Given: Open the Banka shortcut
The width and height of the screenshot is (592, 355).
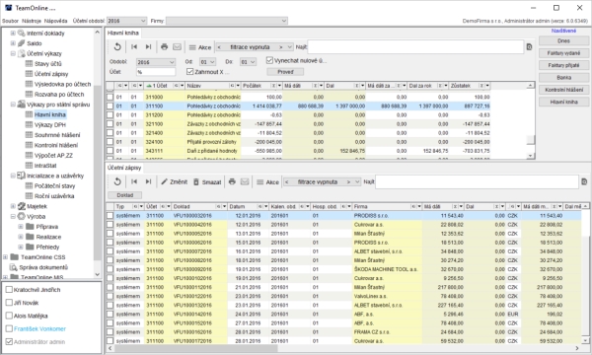Looking at the screenshot, I should point(563,77).
